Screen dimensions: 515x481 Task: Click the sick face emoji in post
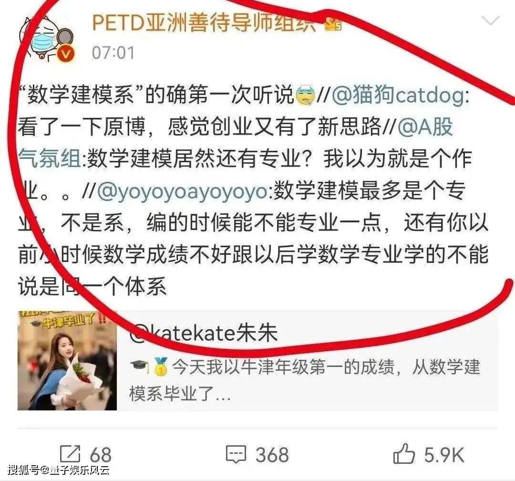coord(306,95)
